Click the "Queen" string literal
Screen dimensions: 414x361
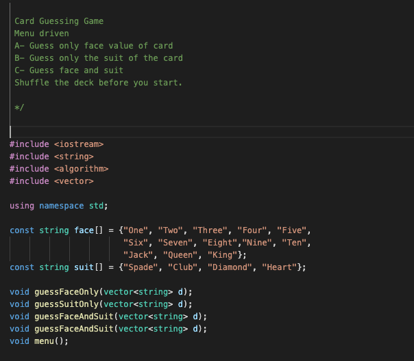(180, 255)
